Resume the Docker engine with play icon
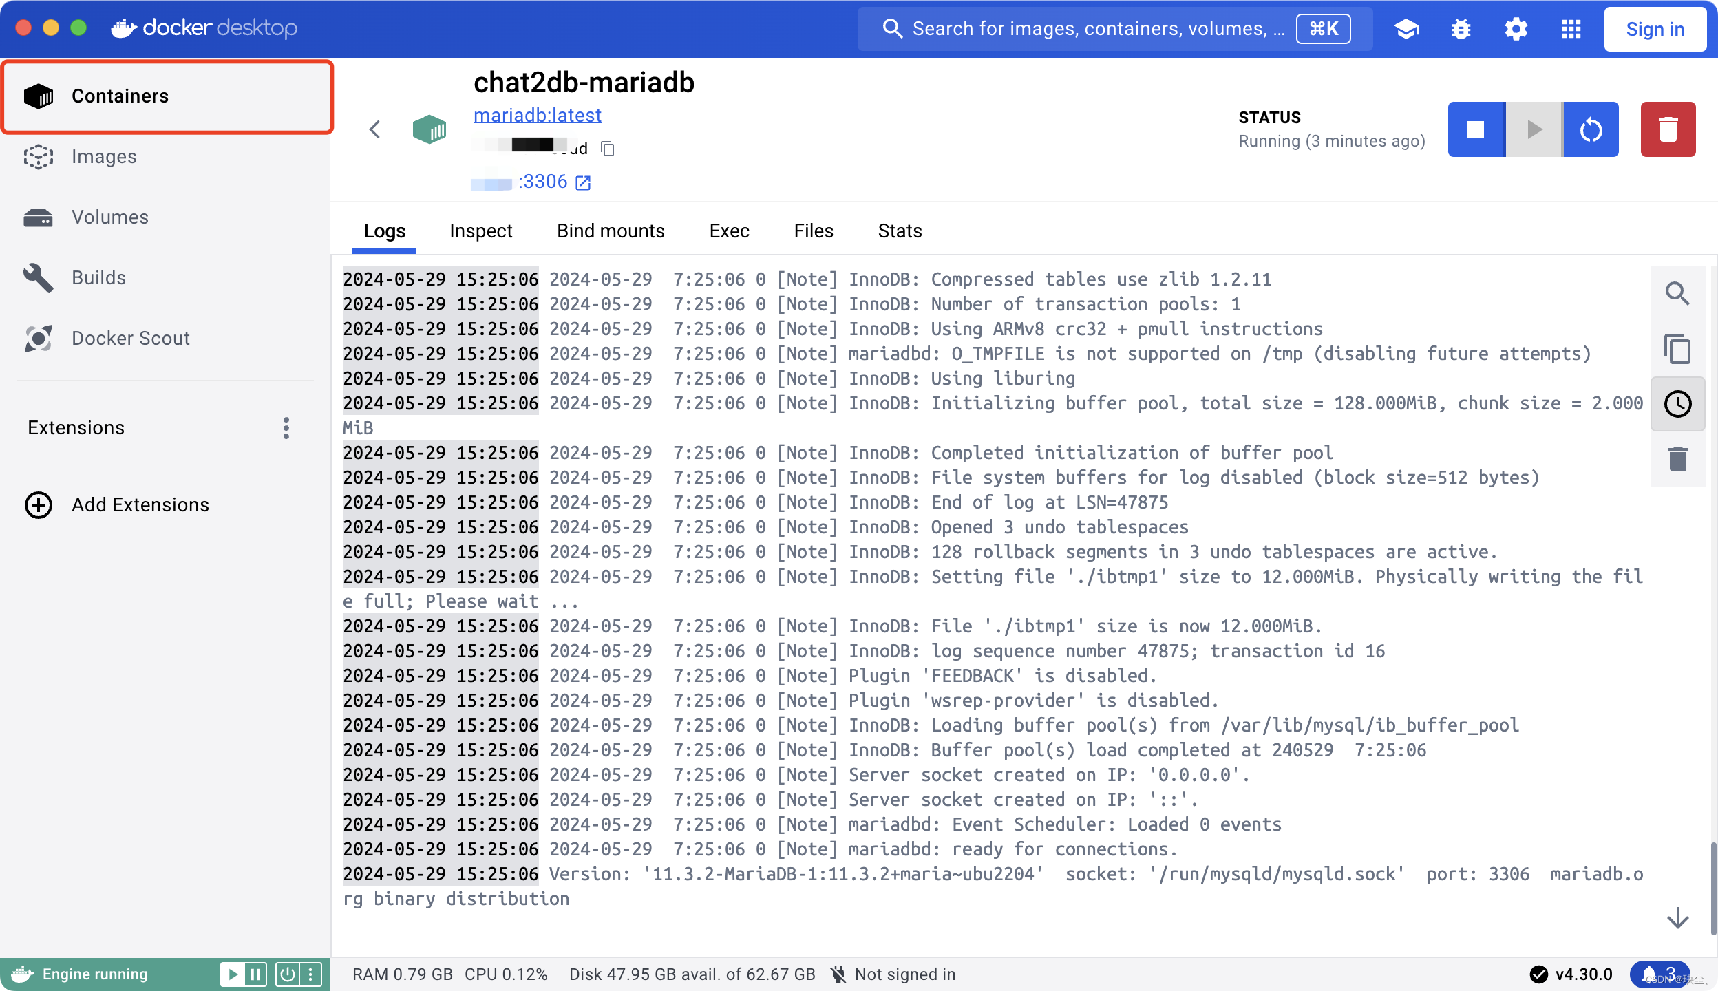1718x991 pixels. click(233, 974)
